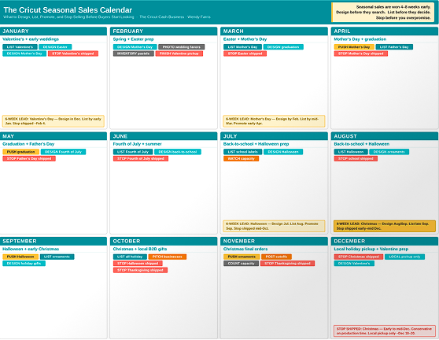The width and height of the screenshot is (439, 340).
Task: Click the WATCH capacity orange tag
Action: 241,158
